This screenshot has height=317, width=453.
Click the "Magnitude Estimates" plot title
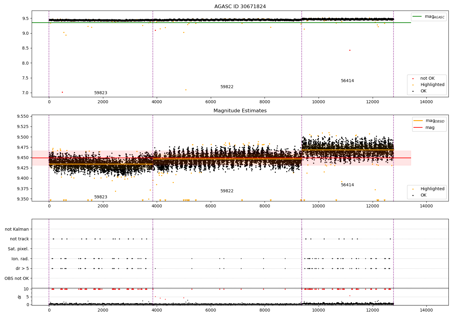(x=240, y=111)
